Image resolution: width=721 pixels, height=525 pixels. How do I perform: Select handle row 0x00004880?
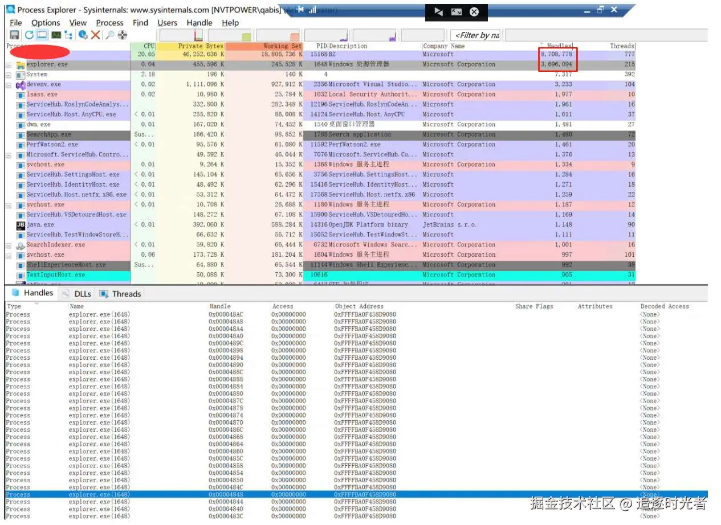click(x=356, y=393)
